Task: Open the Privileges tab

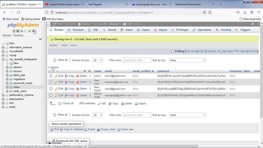Action: 180,30
